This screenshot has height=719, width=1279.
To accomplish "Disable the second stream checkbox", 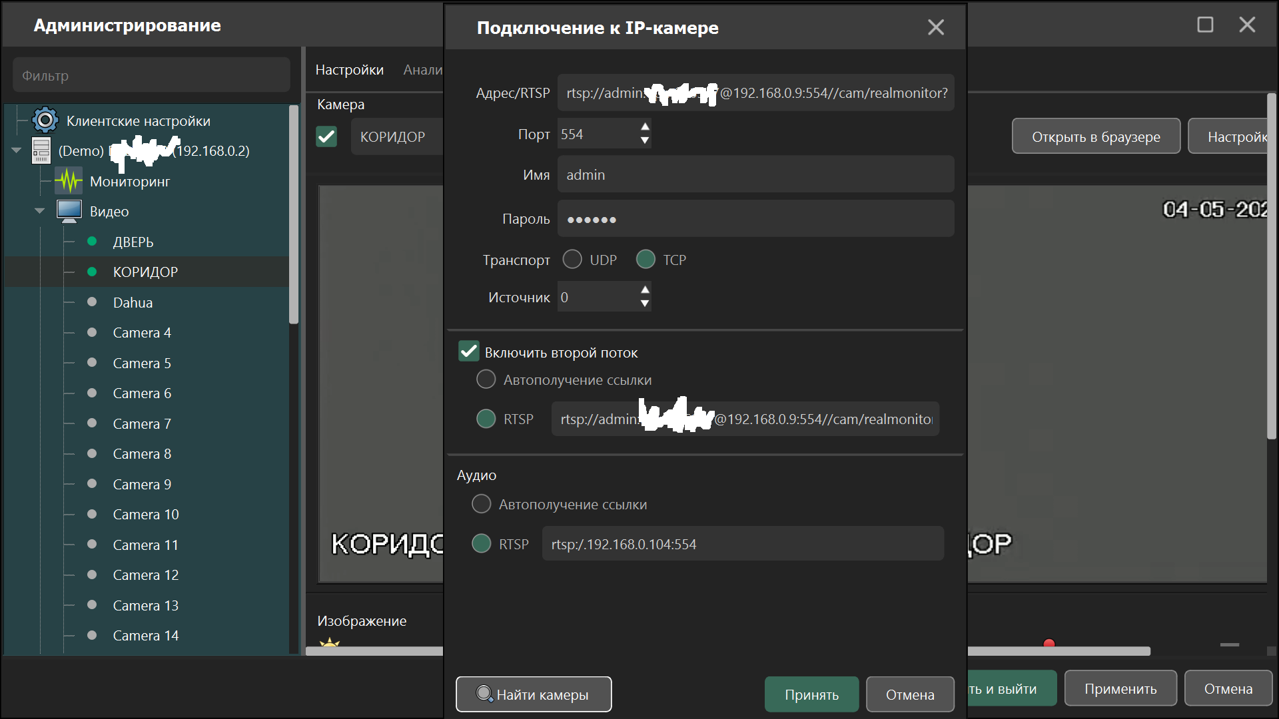I will (469, 352).
